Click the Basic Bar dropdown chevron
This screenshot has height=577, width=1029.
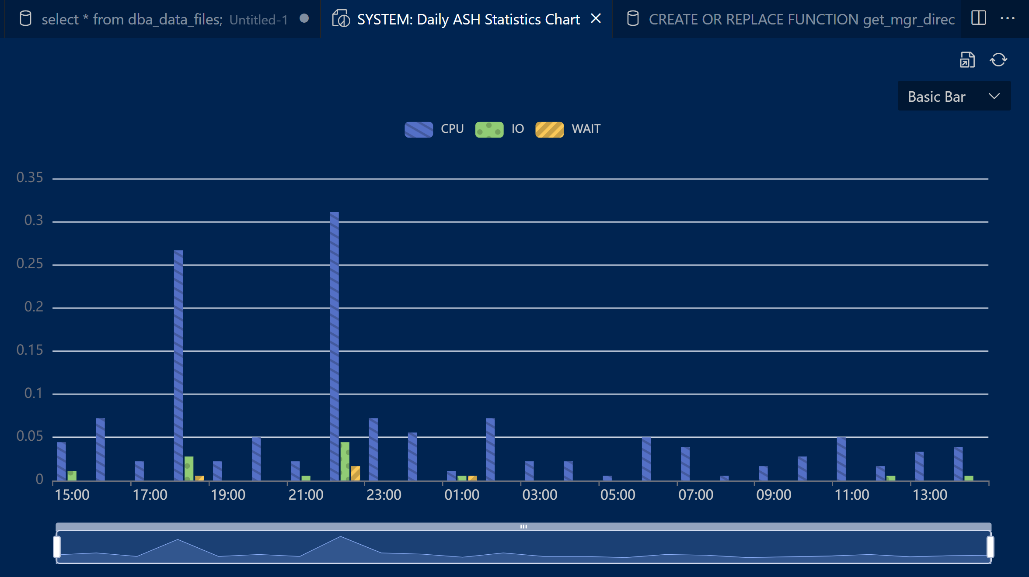click(x=994, y=96)
